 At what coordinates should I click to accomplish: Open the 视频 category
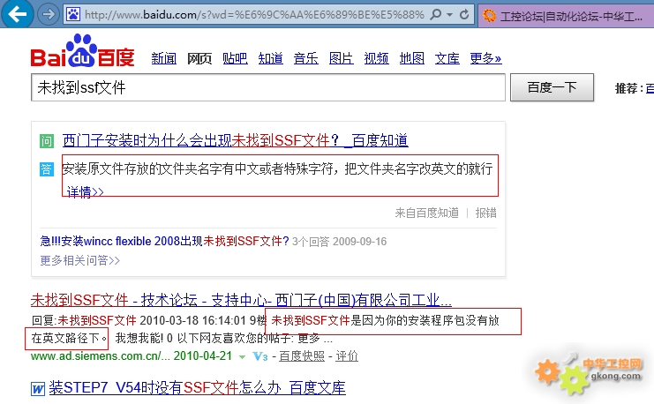coord(376,58)
